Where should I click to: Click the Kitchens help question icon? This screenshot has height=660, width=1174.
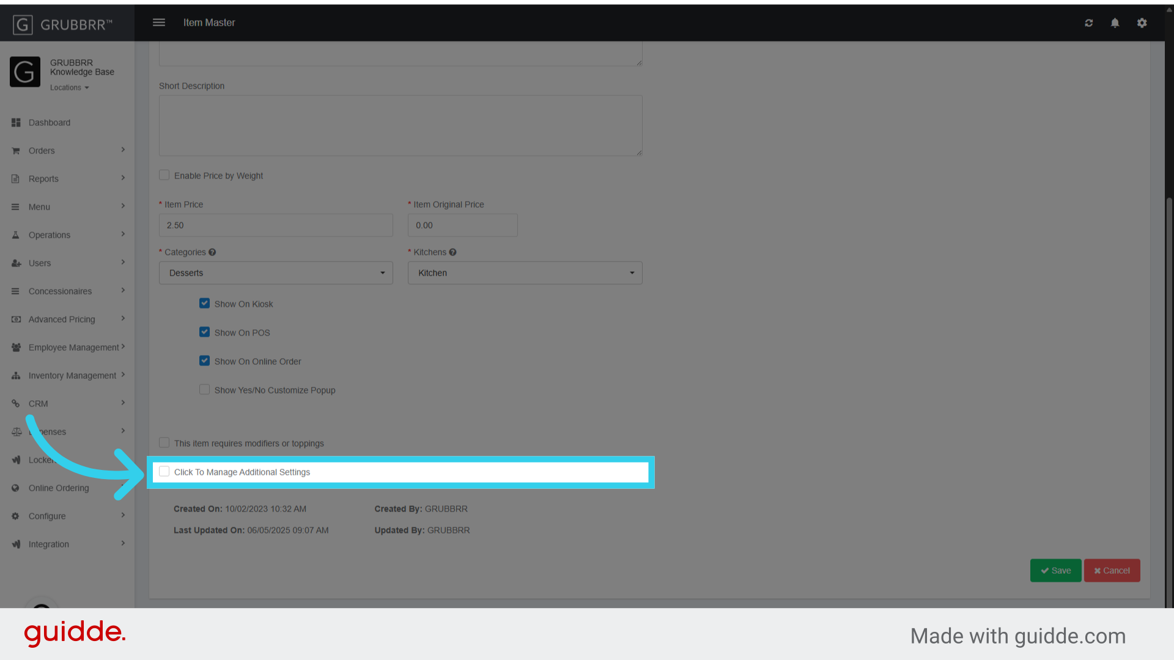click(452, 252)
